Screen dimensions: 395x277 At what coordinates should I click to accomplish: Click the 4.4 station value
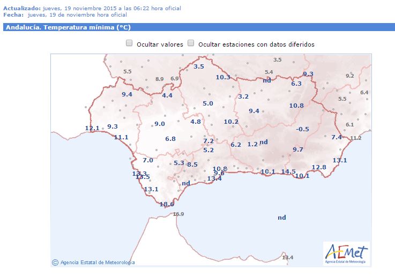(x=167, y=95)
